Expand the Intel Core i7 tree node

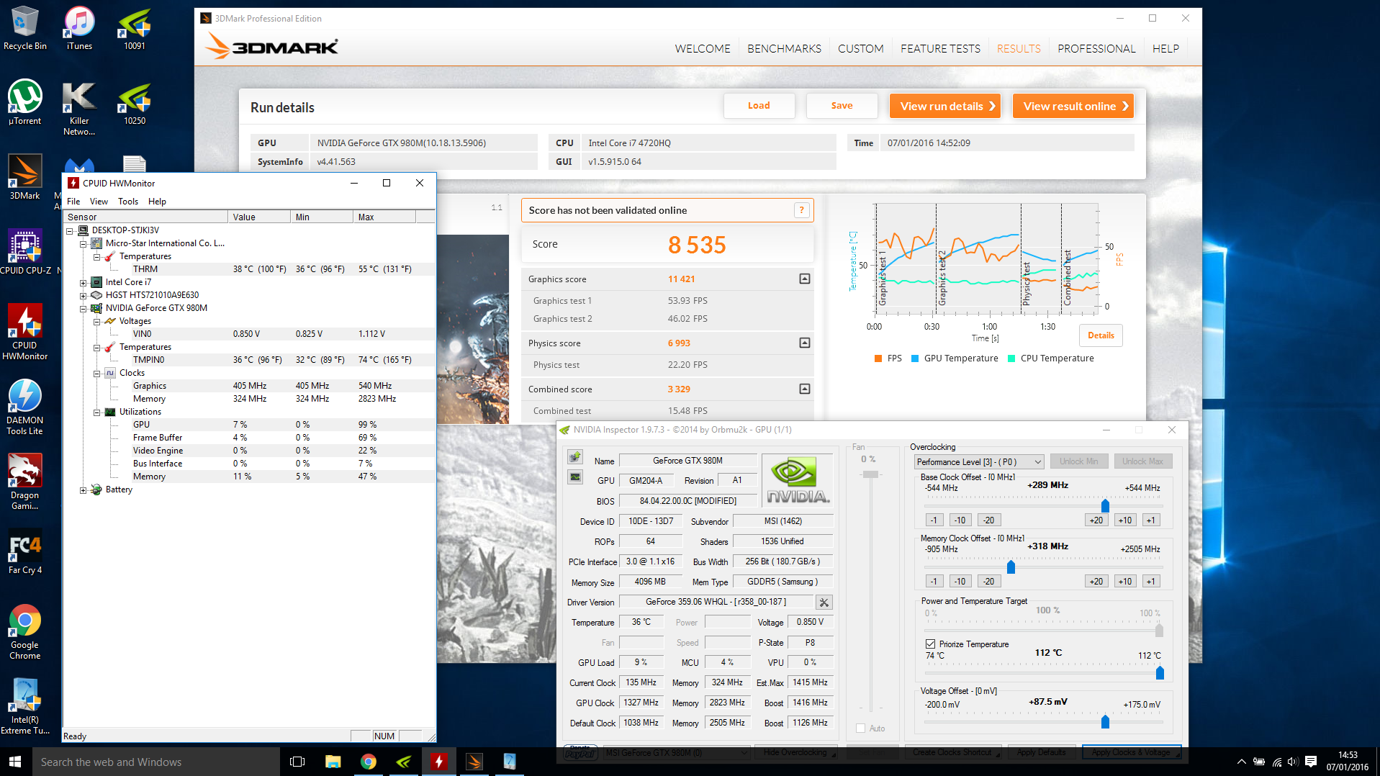coord(84,282)
